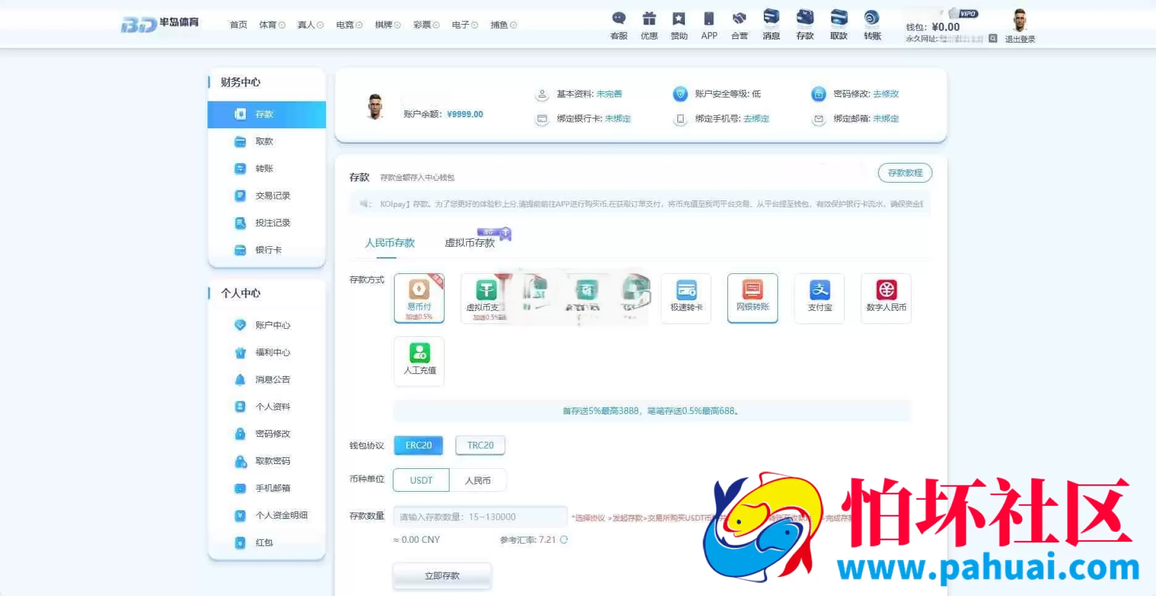Click 未绑定 link for 绑定银行卡

[618, 118]
